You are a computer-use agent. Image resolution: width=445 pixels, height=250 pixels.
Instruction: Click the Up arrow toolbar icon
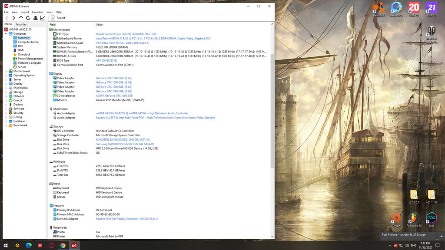click(x=21, y=18)
